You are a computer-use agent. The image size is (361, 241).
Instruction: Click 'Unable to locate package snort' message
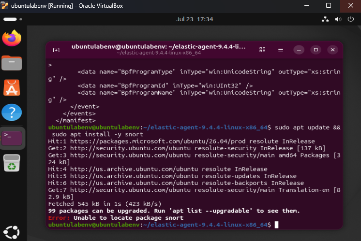pyautogui.click(x=128, y=218)
